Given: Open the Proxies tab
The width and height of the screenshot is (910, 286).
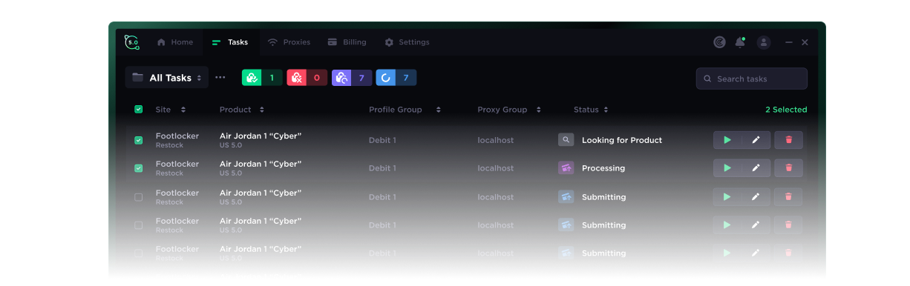Looking at the screenshot, I should pyautogui.click(x=289, y=42).
